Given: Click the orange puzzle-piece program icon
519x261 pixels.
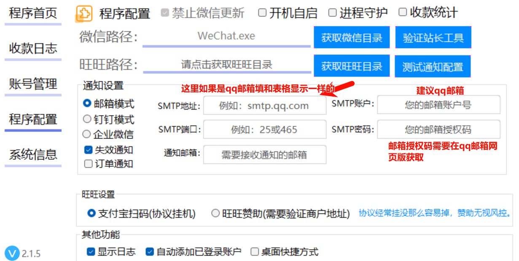Looking at the screenshot, I should coord(84,13).
